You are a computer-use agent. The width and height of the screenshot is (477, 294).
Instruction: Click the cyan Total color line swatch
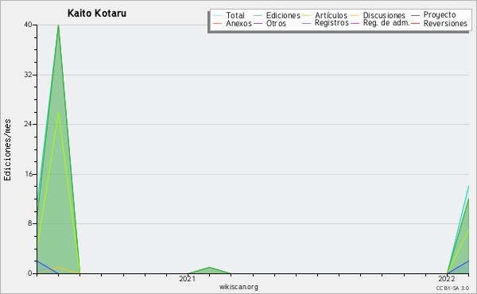point(218,16)
